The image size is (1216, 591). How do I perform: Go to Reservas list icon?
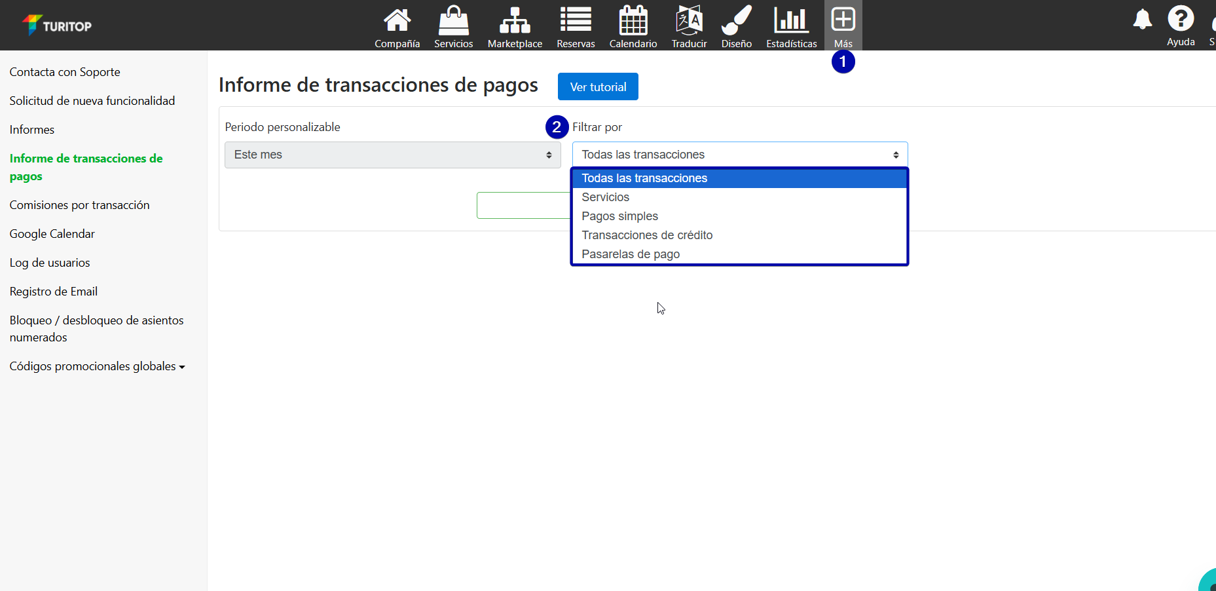[x=576, y=20]
